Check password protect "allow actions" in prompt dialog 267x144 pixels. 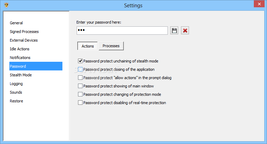[80, 78]
